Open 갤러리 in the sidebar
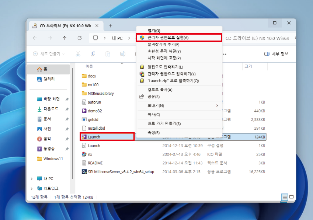The height and width of the screenshot is (220, 313). [48, 79]
